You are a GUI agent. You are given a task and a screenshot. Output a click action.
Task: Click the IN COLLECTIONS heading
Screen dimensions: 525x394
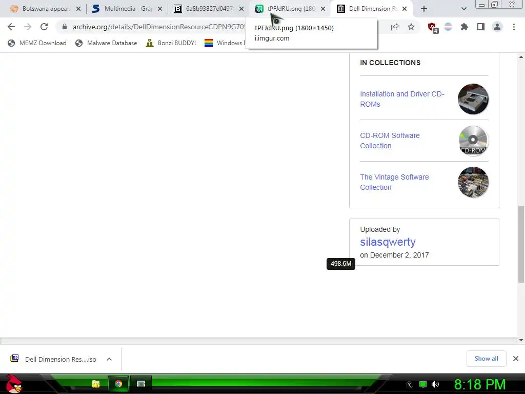pyautogui.click(x=390, y=63)
